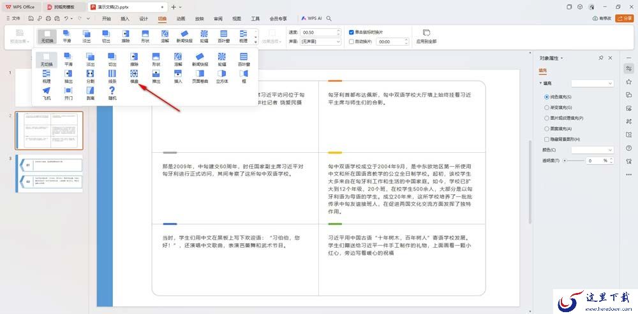Pick the 线条 transition effect
Viewport: 638px width, 314px height.
(112, 76)
